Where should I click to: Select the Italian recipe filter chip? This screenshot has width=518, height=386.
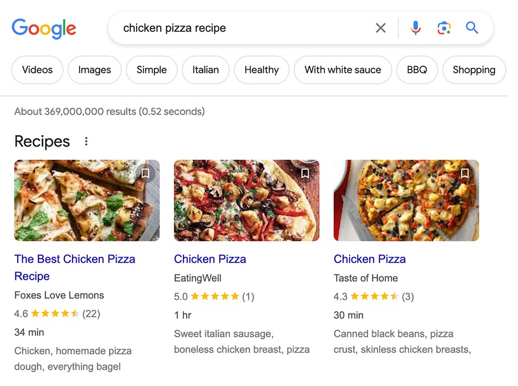(206, 69)
